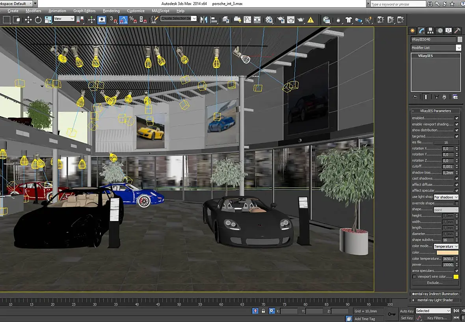Click the Mirror tool icon

coord(204,20)
